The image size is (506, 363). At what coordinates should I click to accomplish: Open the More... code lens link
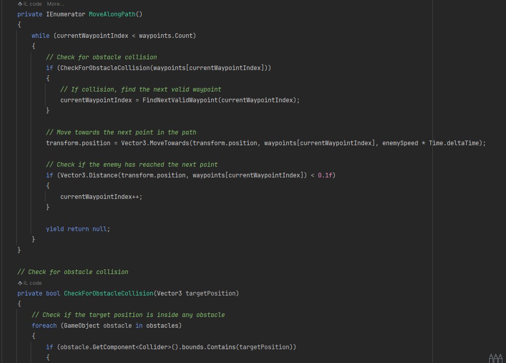pyautogui.click(x=56, y=4)
